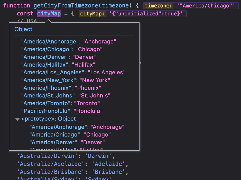Select top-level "America/Chicago": "Chicago" entry
The width and height of the screenshot is (241, 180).
62,49
